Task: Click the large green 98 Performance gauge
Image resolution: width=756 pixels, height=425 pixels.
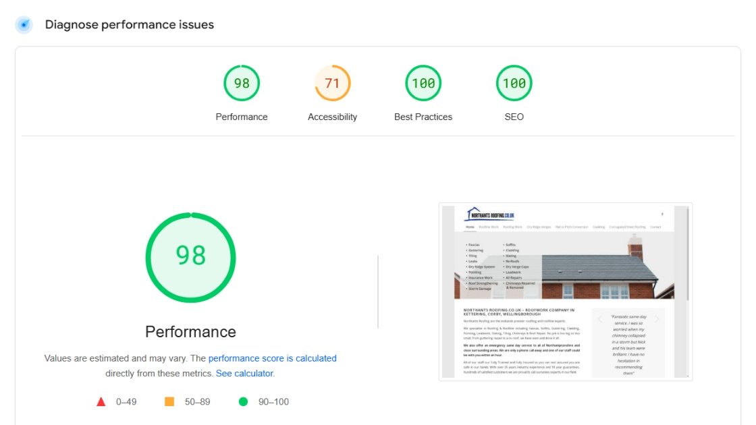Action: [x=191, y=257]
